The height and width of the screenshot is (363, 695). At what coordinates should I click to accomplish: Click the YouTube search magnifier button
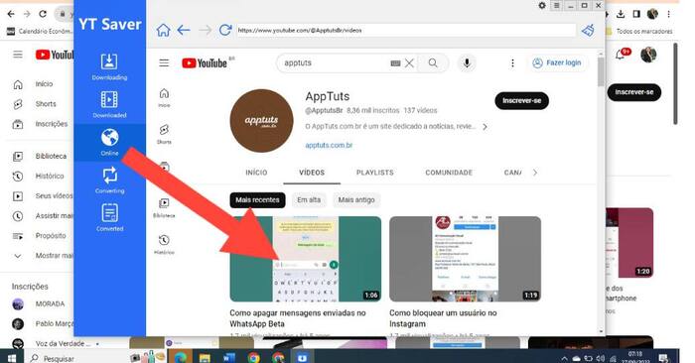coord(433,63)
